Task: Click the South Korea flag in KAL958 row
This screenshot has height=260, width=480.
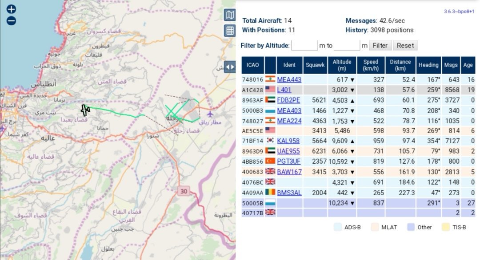Action: (270, 141)
